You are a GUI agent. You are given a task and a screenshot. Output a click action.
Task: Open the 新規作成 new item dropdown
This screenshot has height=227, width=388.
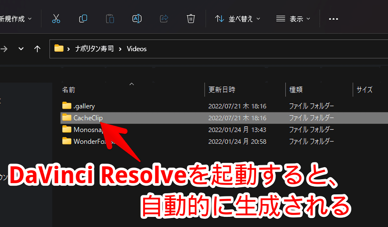tap(16, 19)
